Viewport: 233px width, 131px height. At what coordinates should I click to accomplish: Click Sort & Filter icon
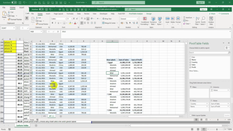197,21
